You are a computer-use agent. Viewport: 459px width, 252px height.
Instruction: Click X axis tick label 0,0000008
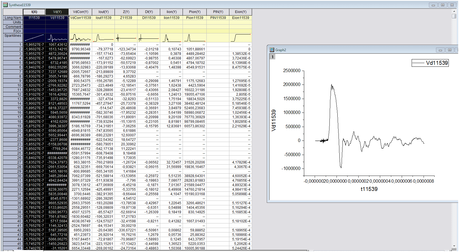(x=424, y=181)
